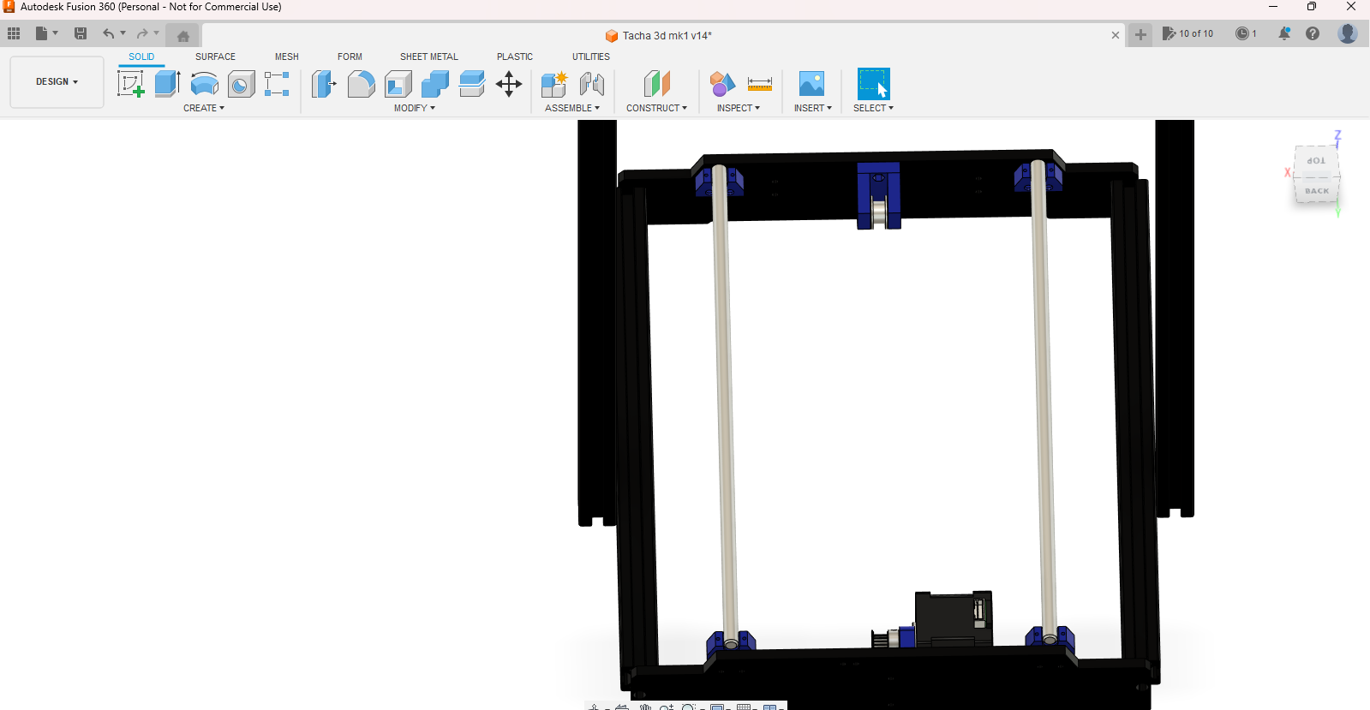Open the notifications bell
Viewport: 1370px width, 710px height.
click(1283, 33)
